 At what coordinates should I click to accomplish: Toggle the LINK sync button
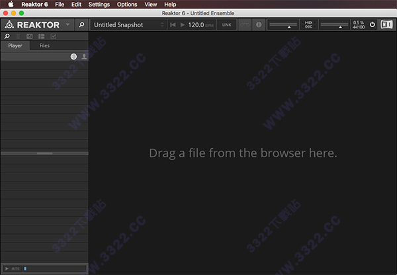click(x=226, y=25)
